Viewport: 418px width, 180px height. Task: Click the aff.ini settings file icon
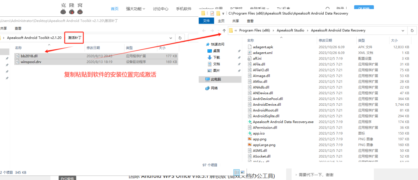click(249, 58)
